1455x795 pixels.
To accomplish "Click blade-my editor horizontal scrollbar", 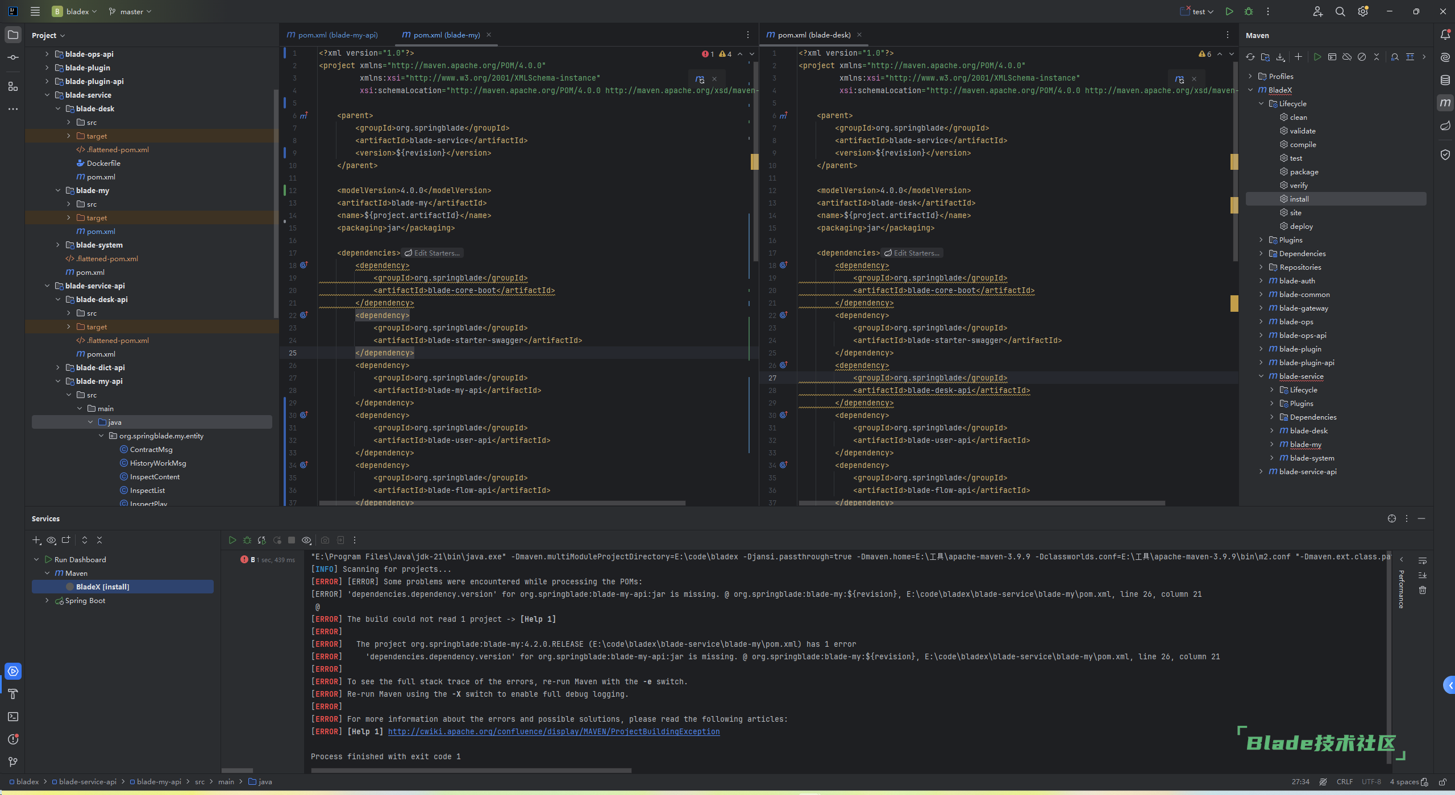I will tap(502, 503).
